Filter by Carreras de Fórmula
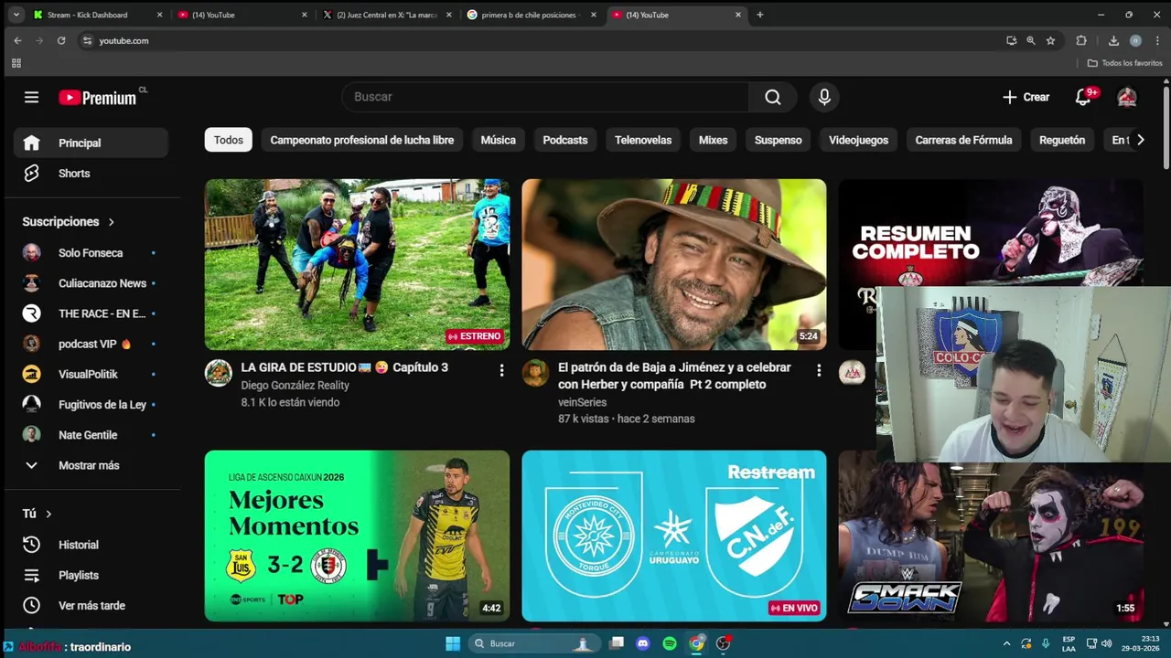The height and width of the screenshot is (658, 1171). coord(963,140)
